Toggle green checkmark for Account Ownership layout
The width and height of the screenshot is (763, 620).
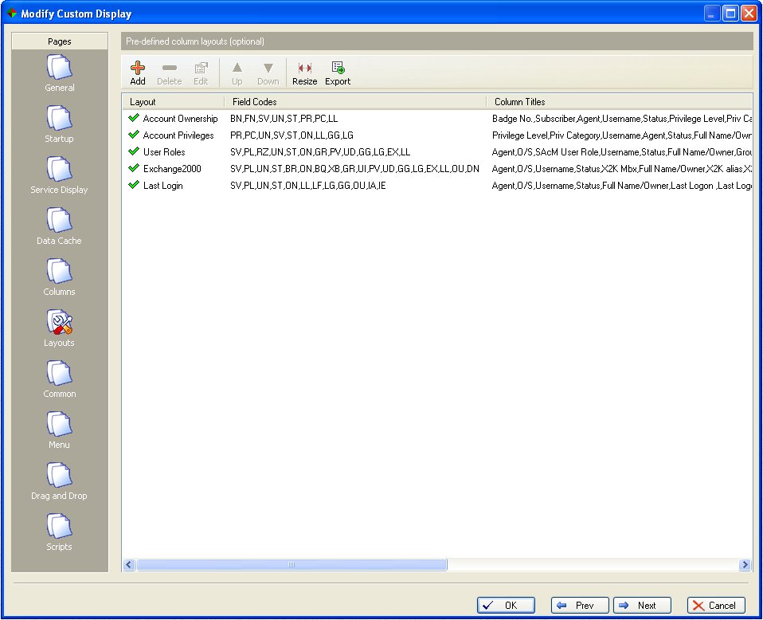pos(133,119)
